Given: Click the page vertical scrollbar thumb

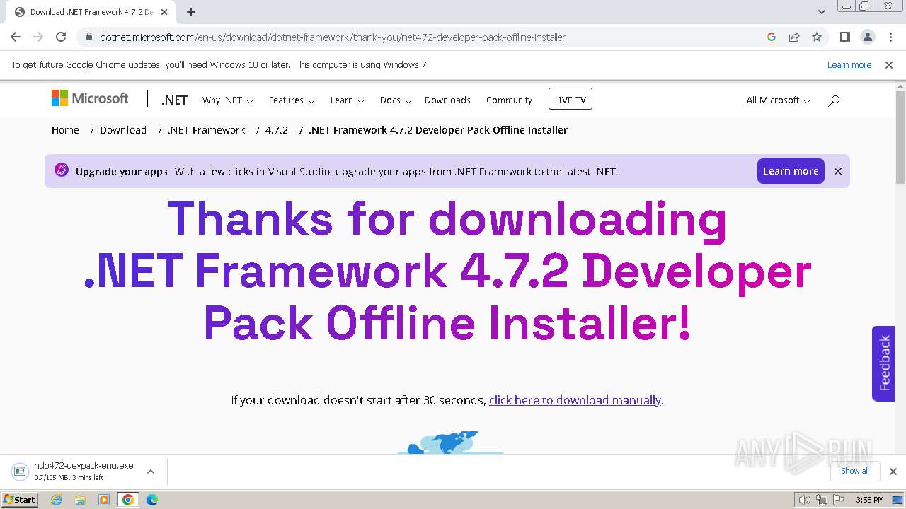Looking at the screenshot, I should pos(900,138).
